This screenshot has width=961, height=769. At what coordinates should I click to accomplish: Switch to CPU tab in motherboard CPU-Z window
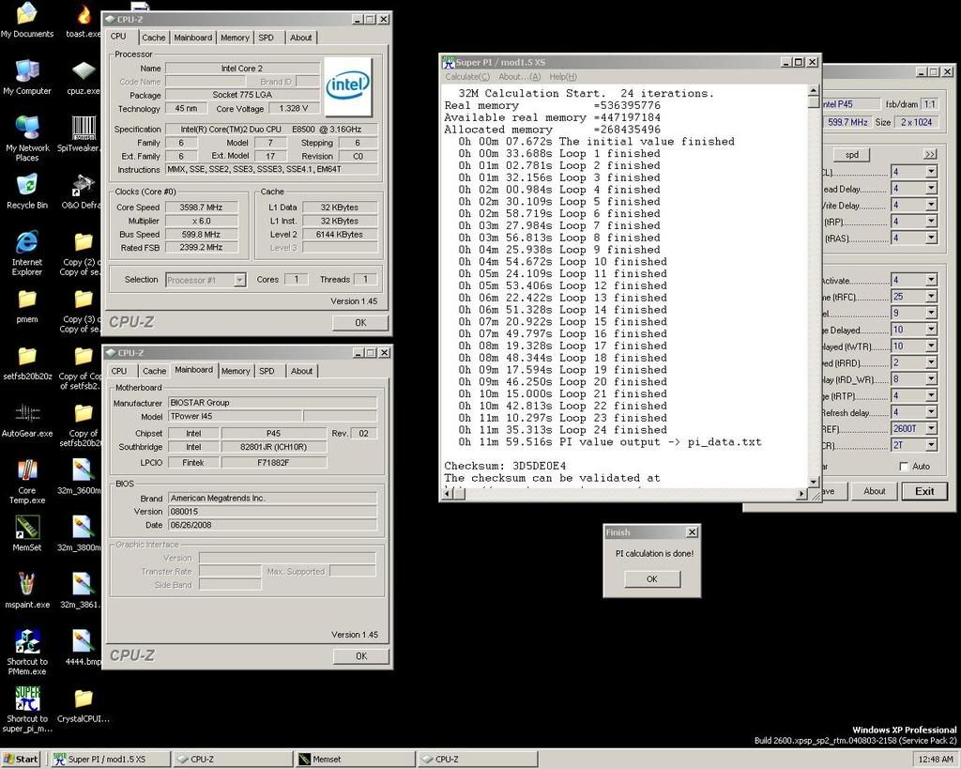(119, 371)
